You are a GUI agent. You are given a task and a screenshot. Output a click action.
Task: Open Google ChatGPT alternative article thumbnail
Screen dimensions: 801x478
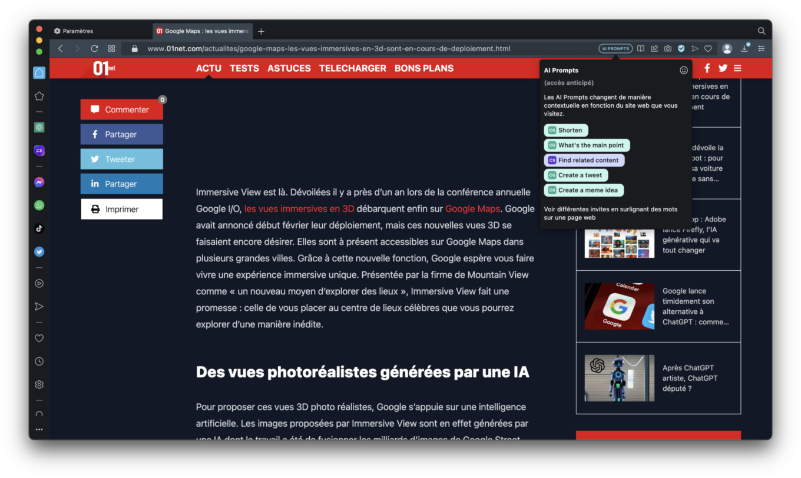(x=620, y=306)
